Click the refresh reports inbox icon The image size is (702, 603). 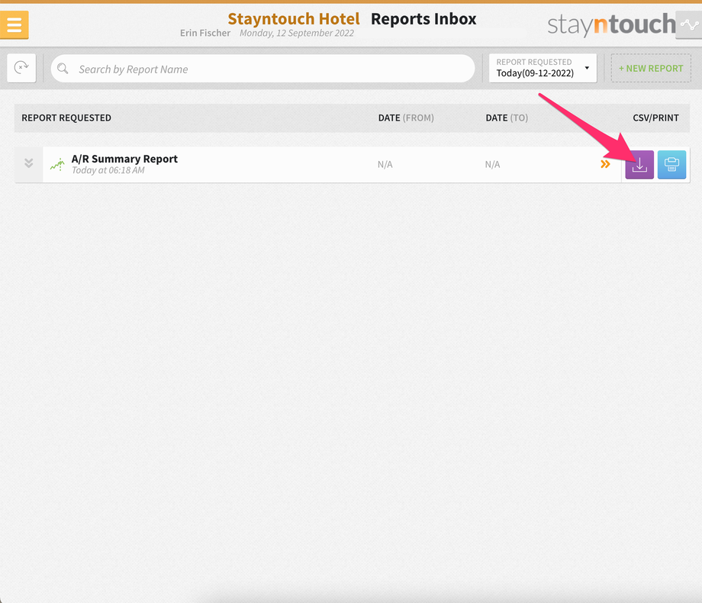click(21, 68)
